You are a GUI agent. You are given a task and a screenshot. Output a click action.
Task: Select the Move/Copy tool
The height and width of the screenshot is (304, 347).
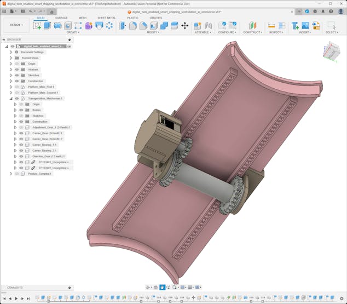[x=184, y=25]
